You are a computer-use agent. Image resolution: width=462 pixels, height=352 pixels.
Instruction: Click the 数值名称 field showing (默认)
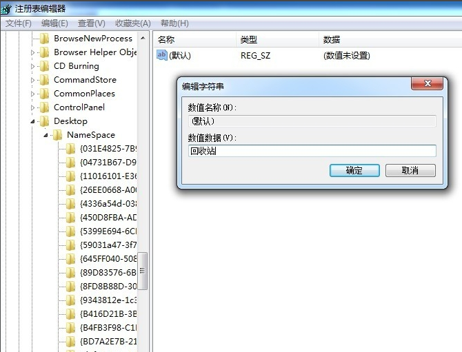312,121
